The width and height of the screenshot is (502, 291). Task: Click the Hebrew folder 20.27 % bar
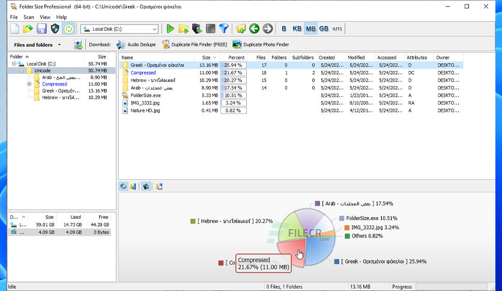pos(234,80)
